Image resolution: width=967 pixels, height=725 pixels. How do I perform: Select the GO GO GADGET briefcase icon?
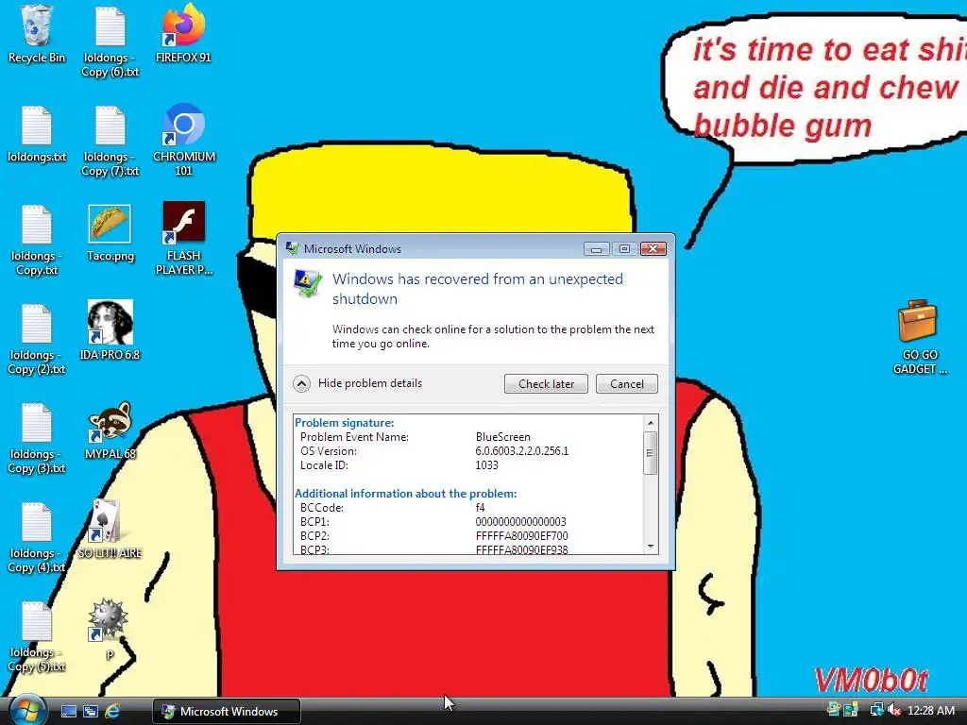[919, 337]
